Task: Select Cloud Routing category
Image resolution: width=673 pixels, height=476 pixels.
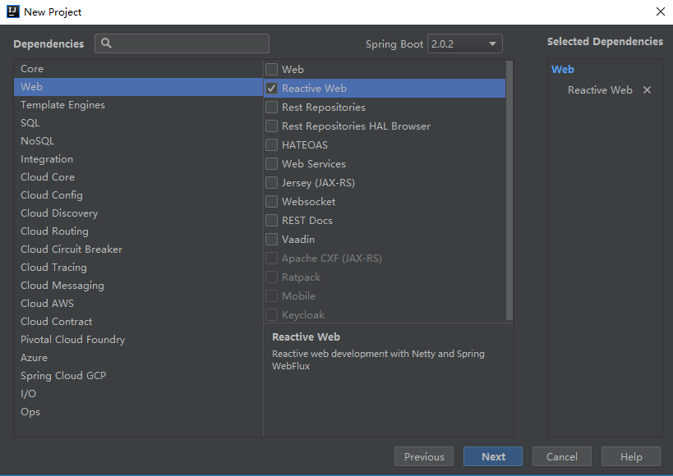Action: (x=138, y=231)
